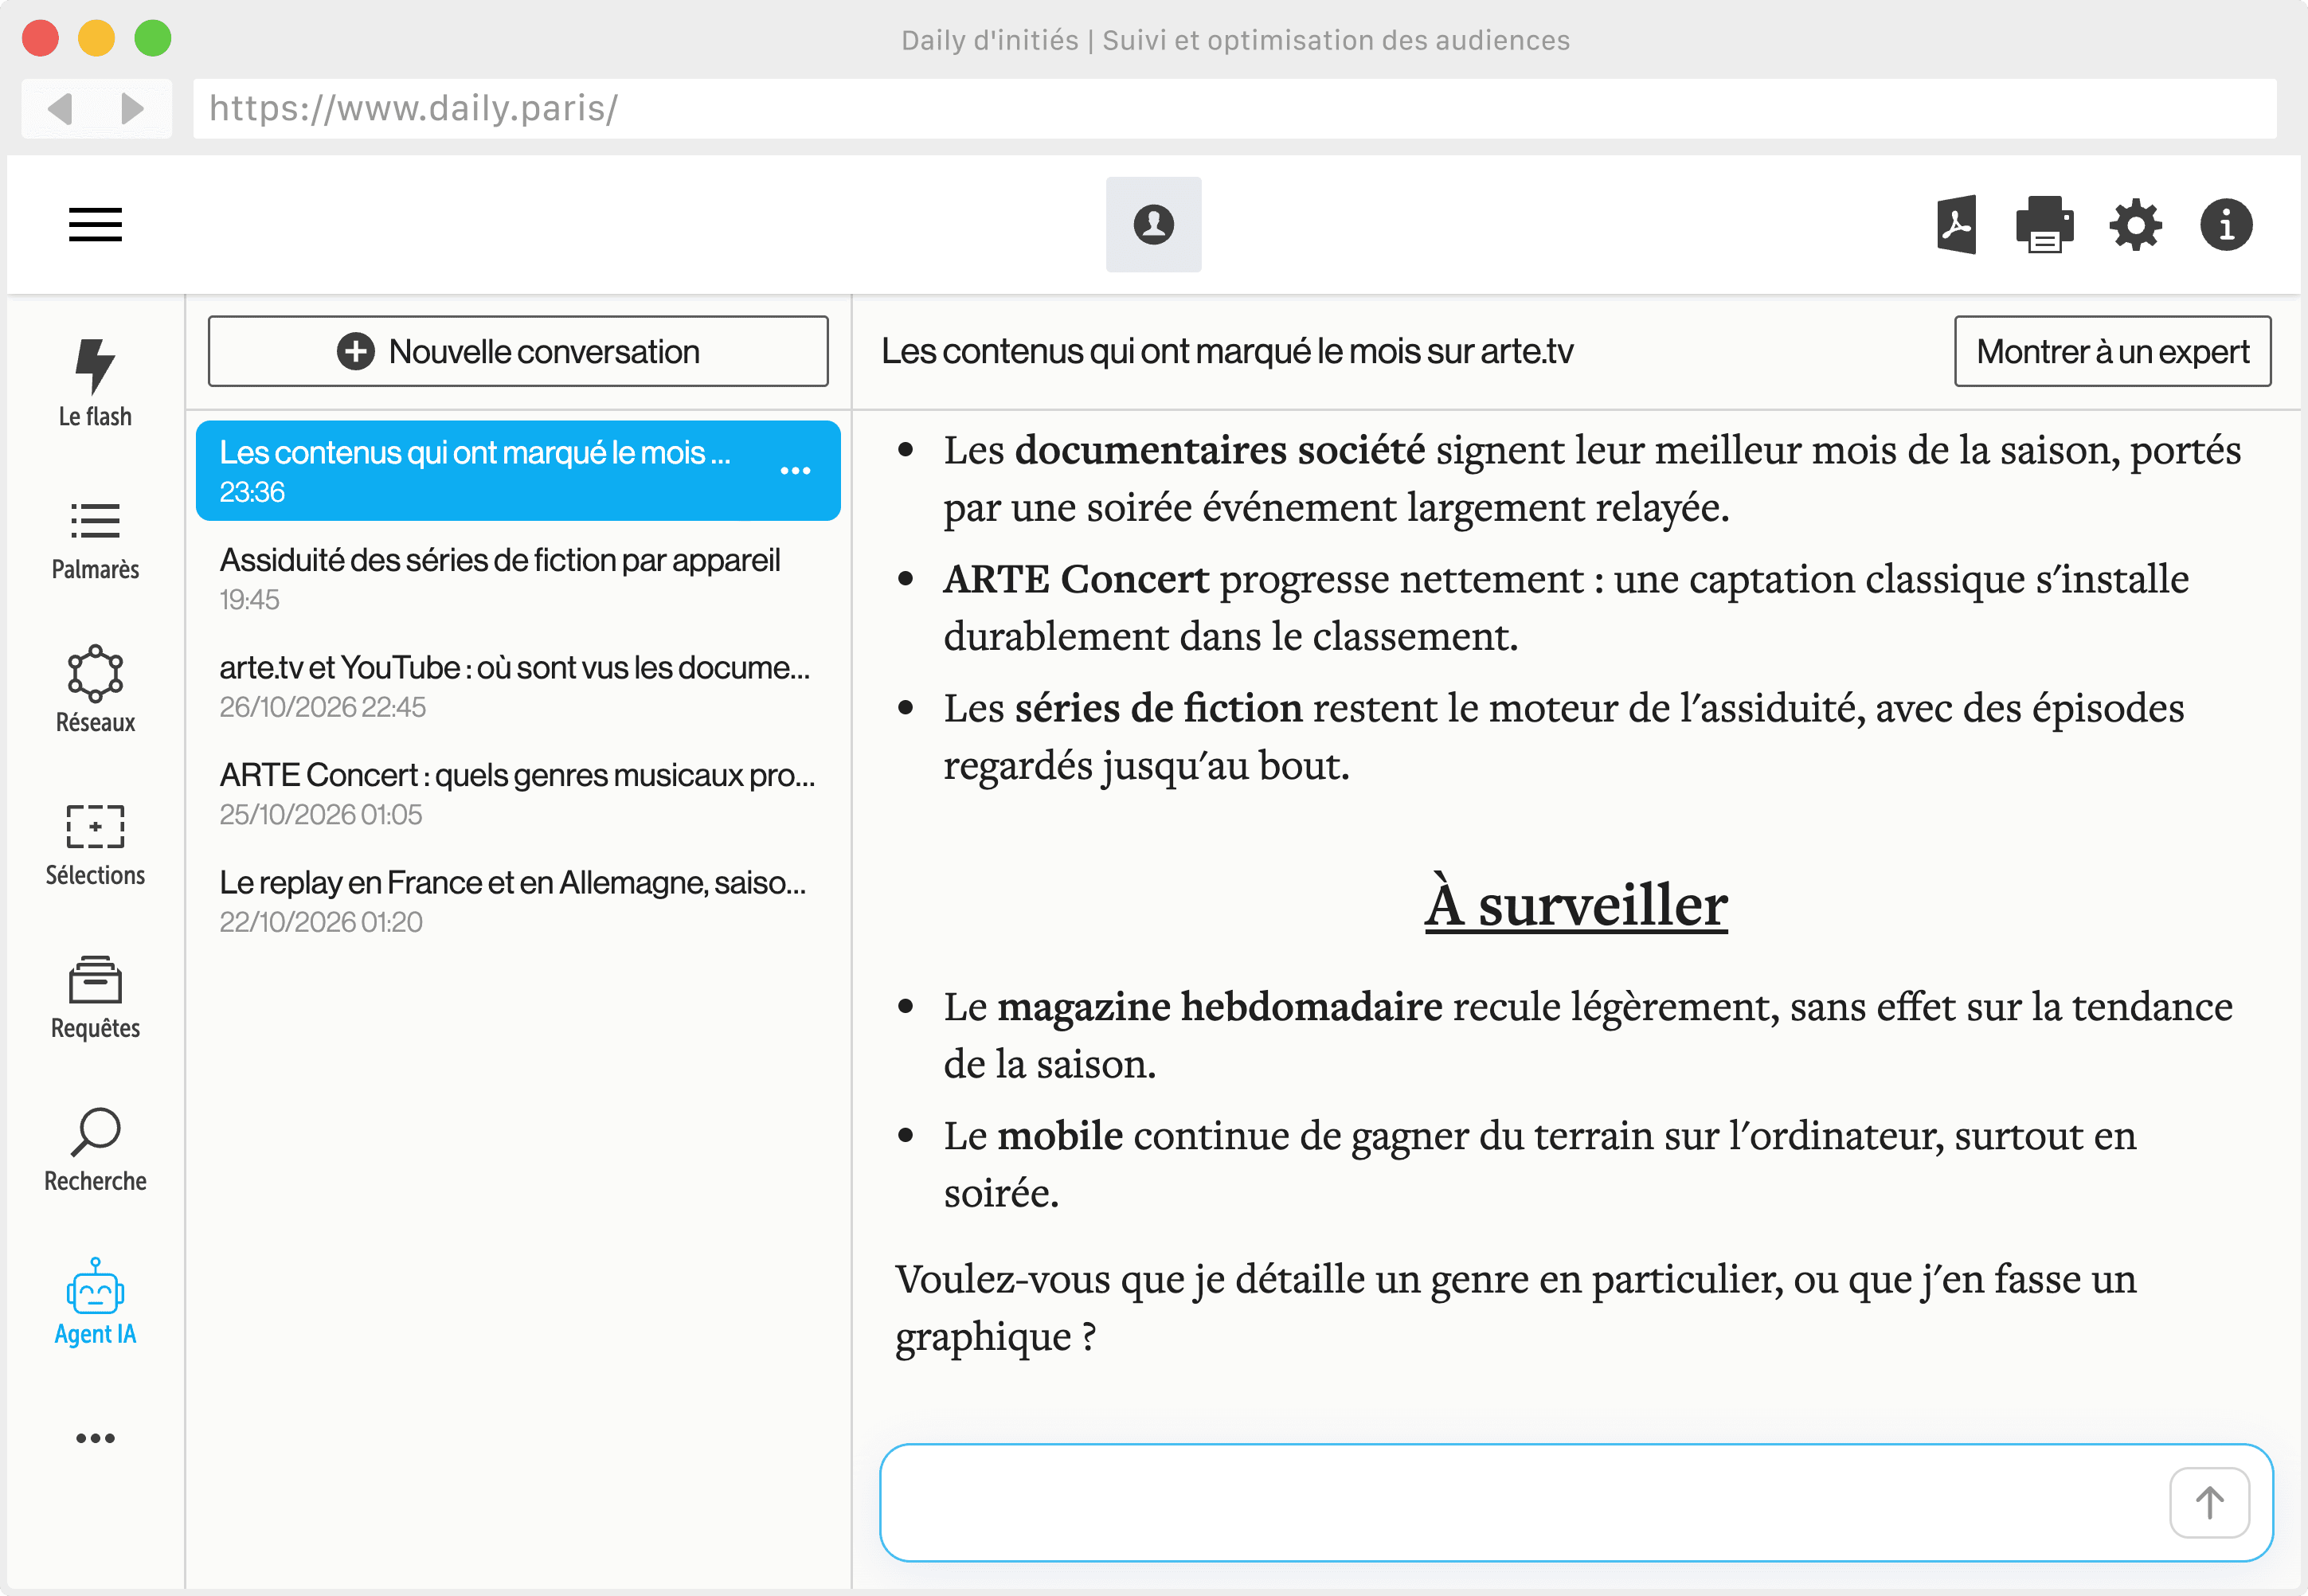This screenshot has width=2308, height=1596.
Task: Open Recherche in the sidebar
Action: coord(95,1150)
